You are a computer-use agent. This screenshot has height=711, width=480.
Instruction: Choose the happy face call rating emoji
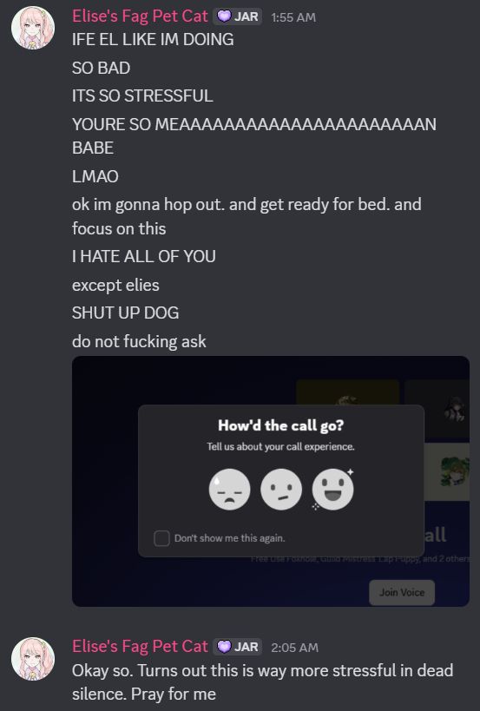(332, 490)
